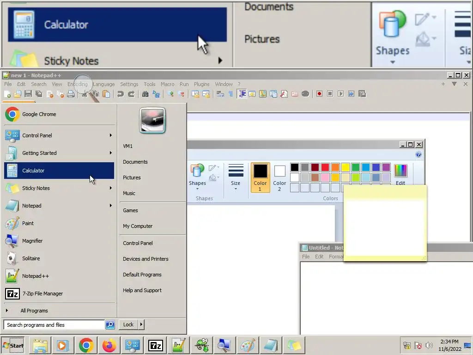Click the Save All icon in Notepad++ toolbar
The image size is (473, 355).
pyautogui.click(x=39, y=94)
